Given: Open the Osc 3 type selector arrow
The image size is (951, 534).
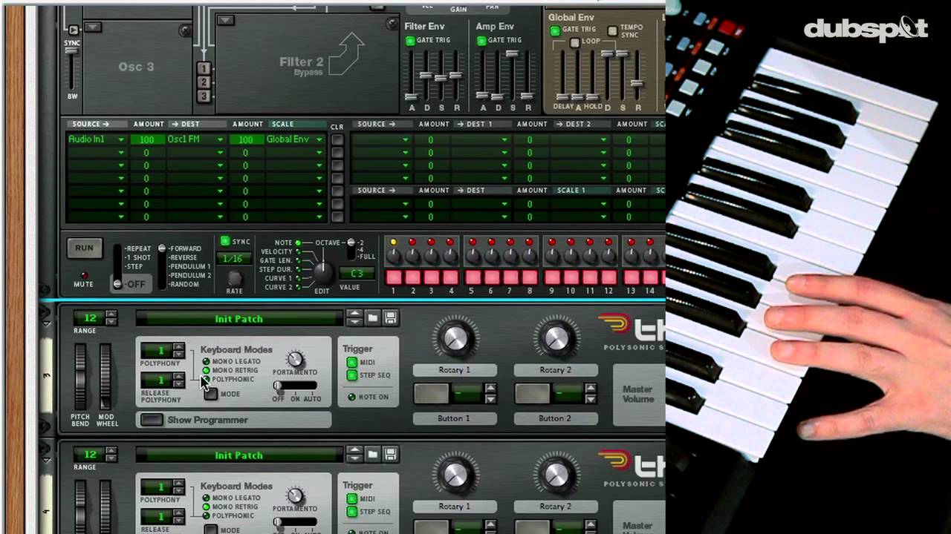Looking at the screenshot, I should pyautogui.click(x=93, y=27).
